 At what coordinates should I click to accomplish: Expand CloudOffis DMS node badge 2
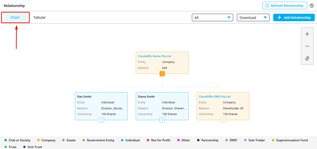coord(223,120)
